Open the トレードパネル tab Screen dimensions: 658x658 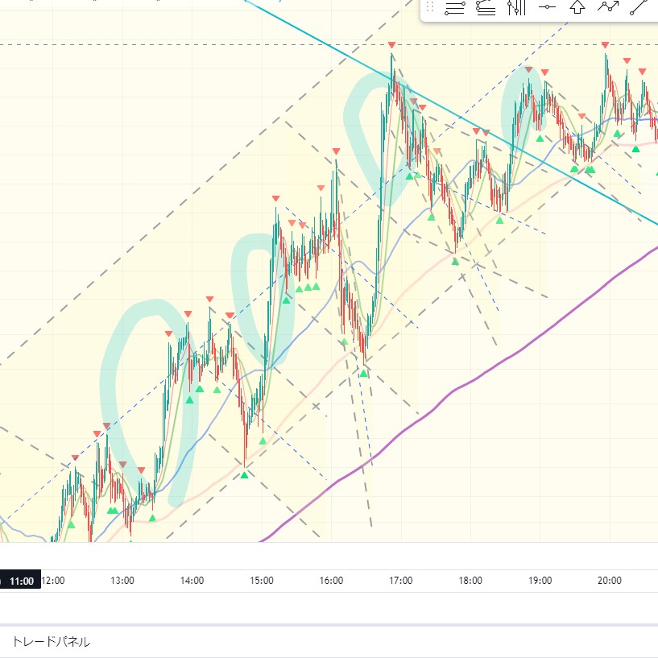(x=50, y=642)
